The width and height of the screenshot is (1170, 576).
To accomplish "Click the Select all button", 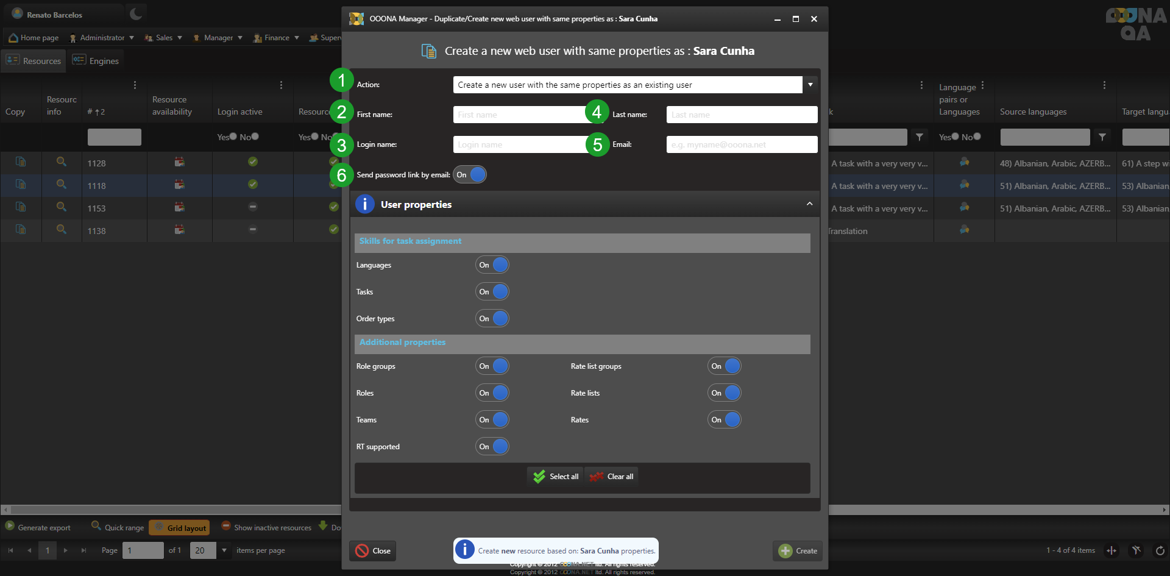I will tap(556, 477).
